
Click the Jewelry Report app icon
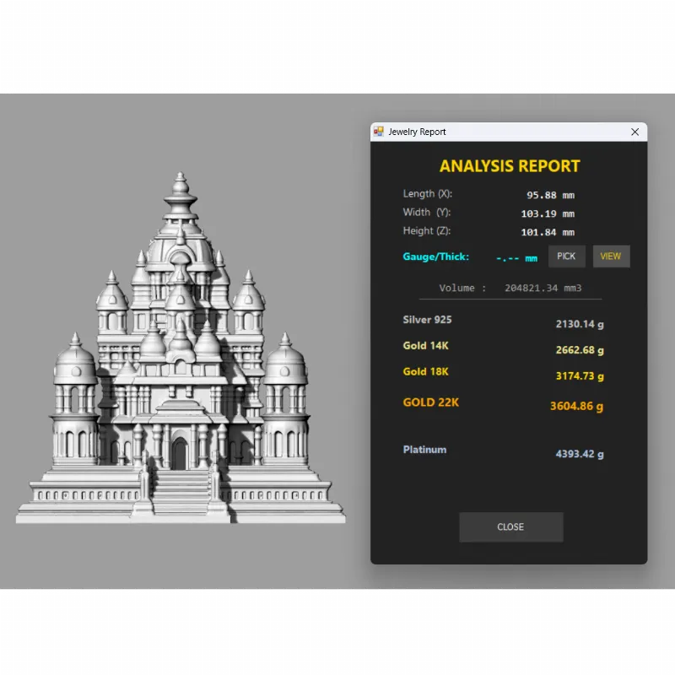(379, 132)
